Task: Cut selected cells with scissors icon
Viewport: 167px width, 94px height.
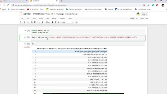Action: [x=28, y=22]
